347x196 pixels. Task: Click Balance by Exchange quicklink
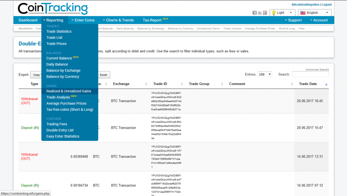151,28
